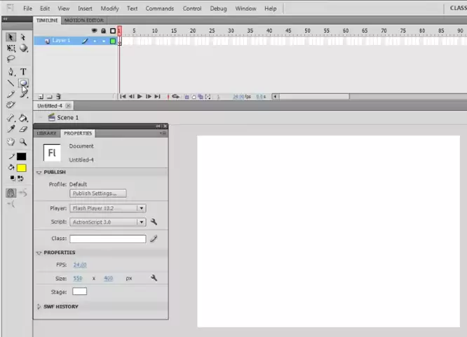
Task: Activate the Zoom magnifier tool
Action: (23, 142)
